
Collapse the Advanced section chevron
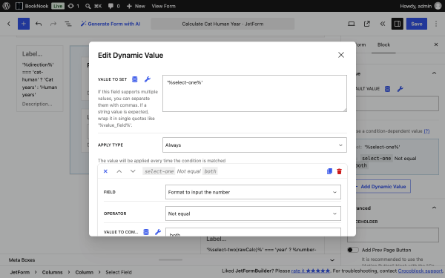pyautogui.click(x=434, y=208)
